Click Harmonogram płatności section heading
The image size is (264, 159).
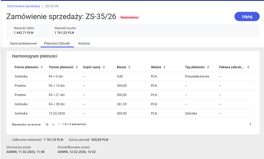35,56
